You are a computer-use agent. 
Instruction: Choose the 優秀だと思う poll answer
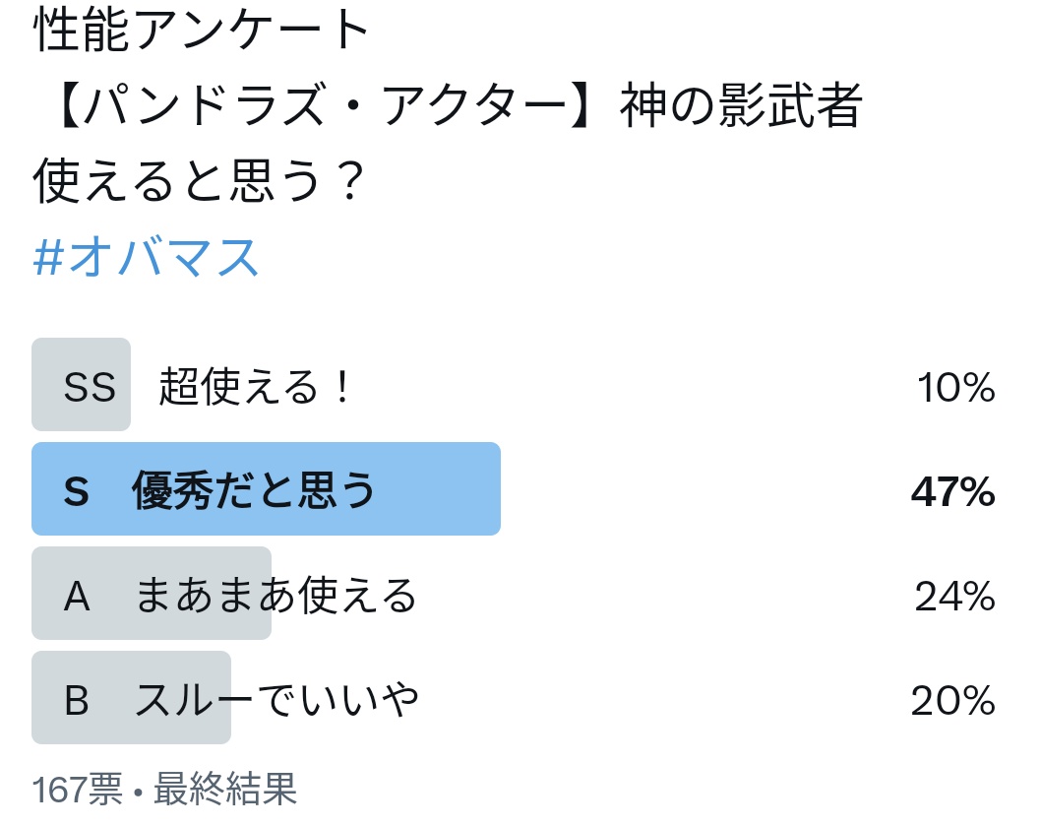[254, 490]
